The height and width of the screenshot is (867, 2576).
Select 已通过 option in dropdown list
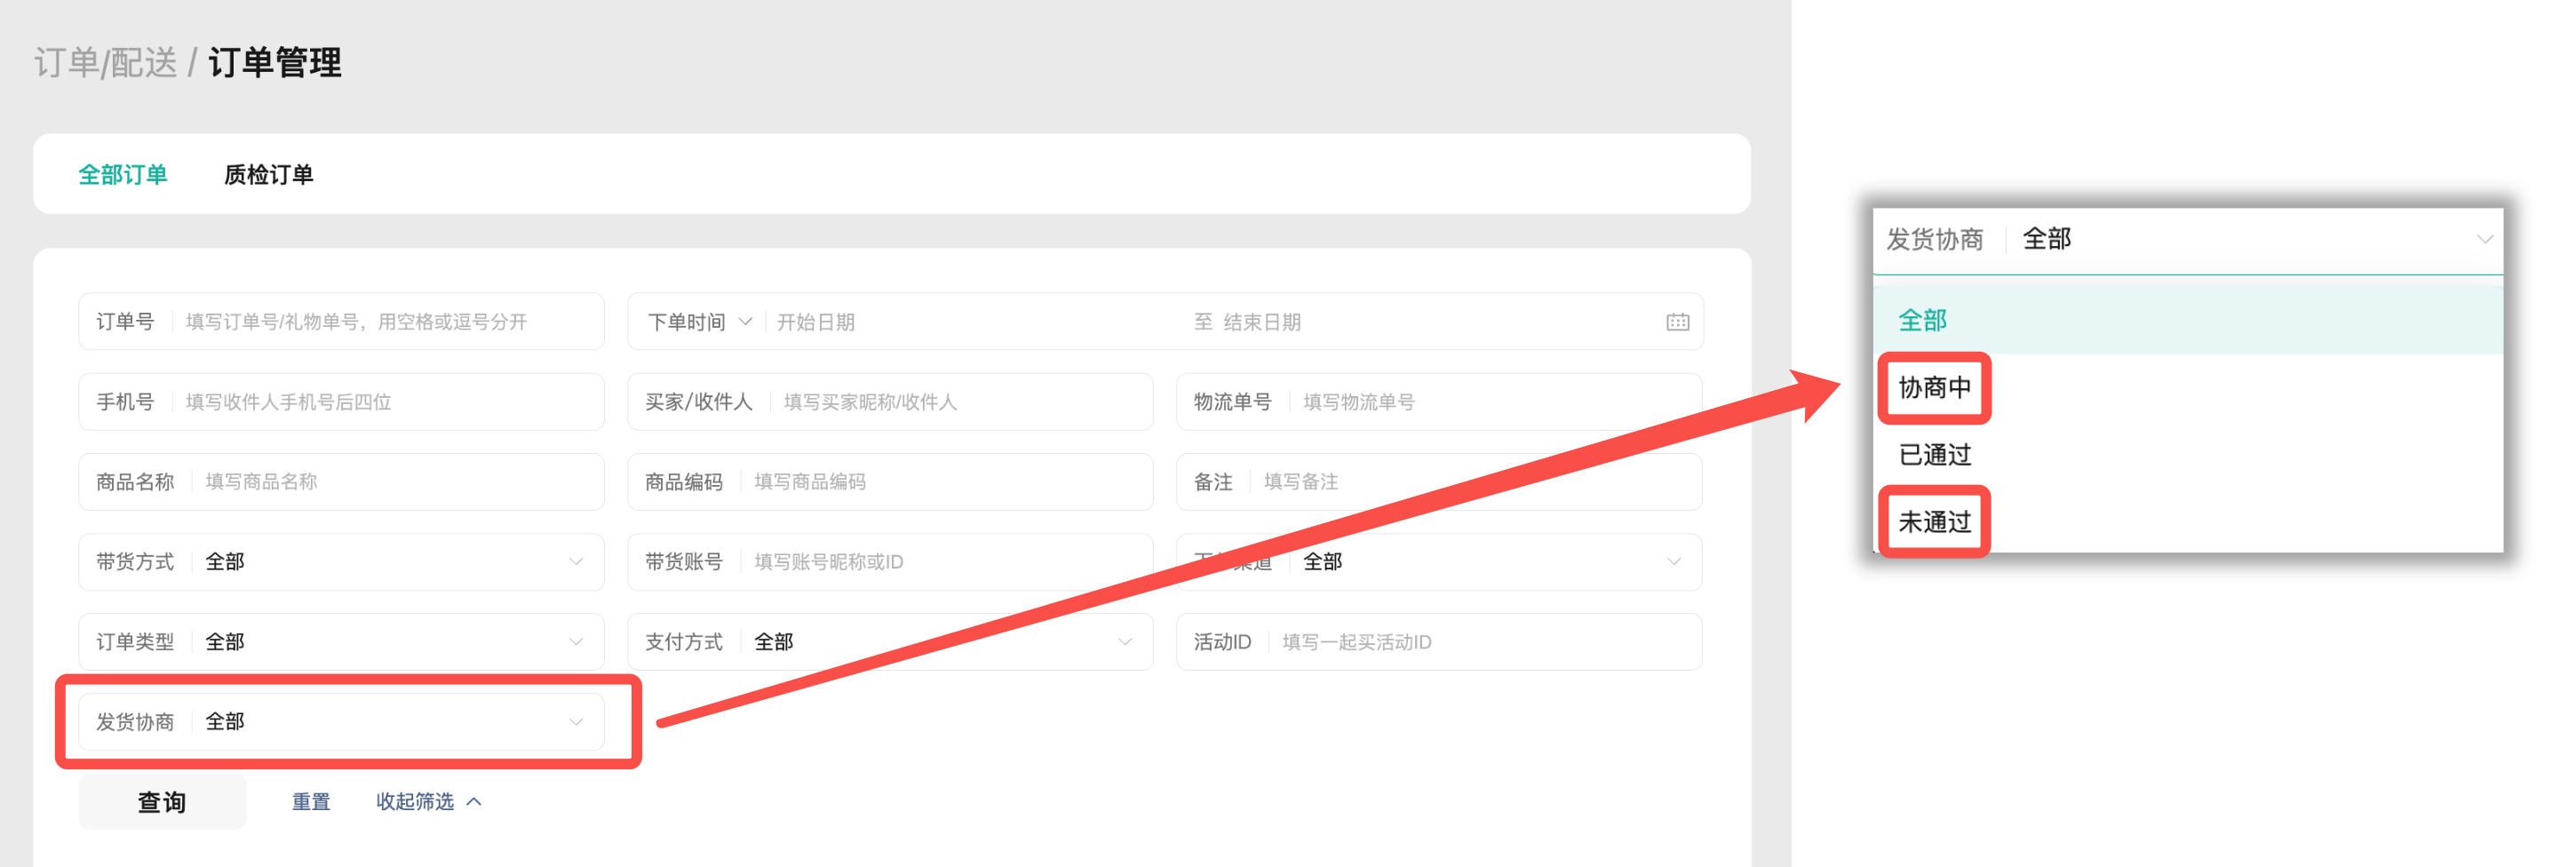pyautogui.click(x=1934, y=455)
